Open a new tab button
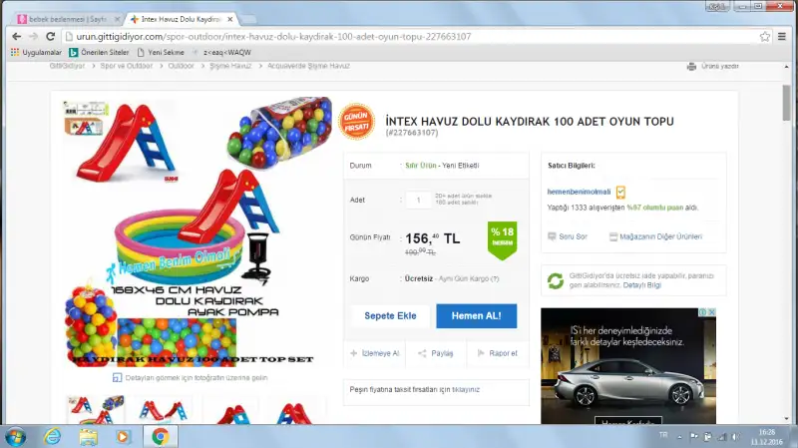The image size is (798, 448). (248, 19)
